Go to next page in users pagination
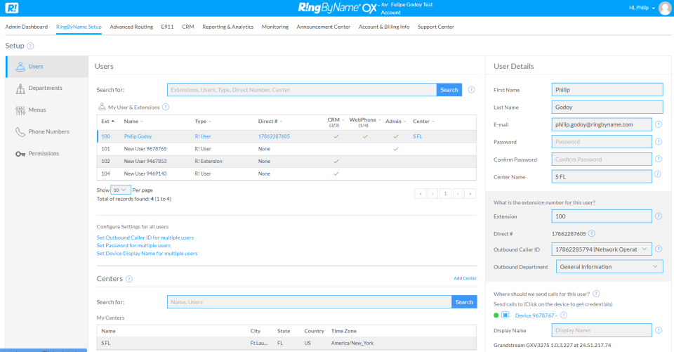Screen dimensions: 674x352 pyautogui.click(x=458, y=194)
